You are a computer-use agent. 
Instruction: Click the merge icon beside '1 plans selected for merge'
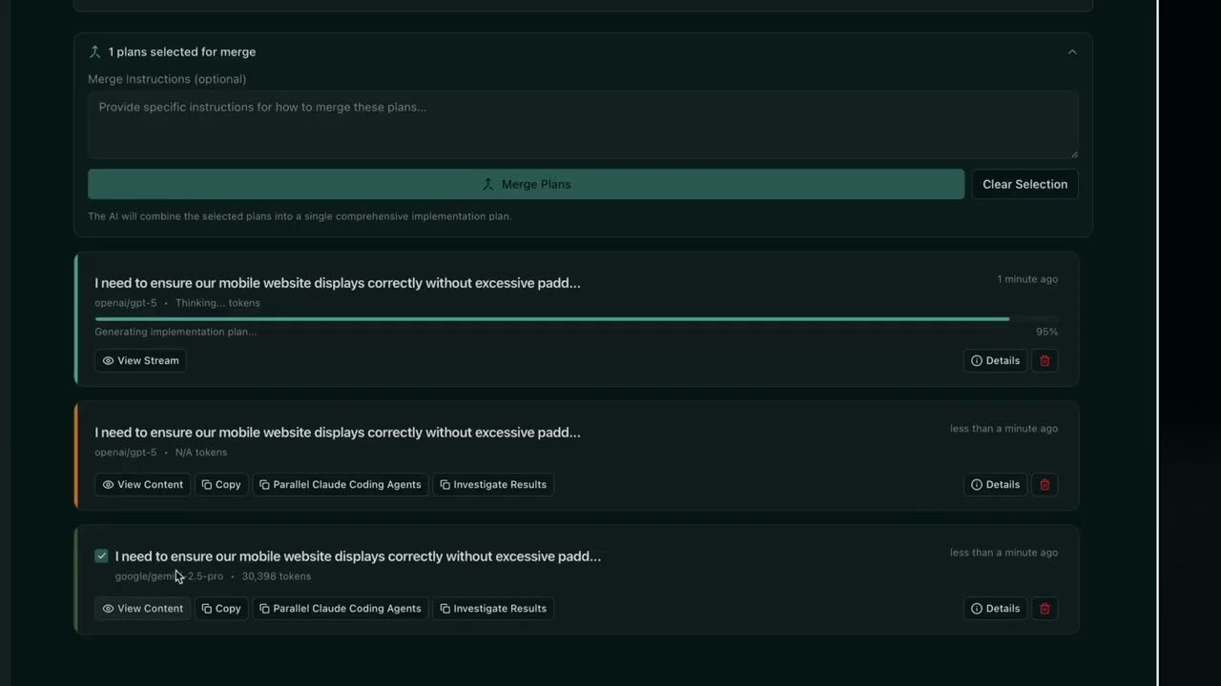coord(94,51)
